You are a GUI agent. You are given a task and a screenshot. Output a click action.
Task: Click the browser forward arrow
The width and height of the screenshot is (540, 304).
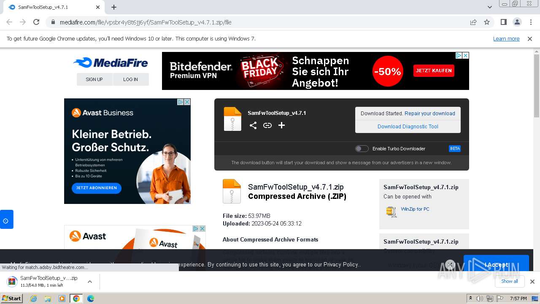tap(23, 22)
